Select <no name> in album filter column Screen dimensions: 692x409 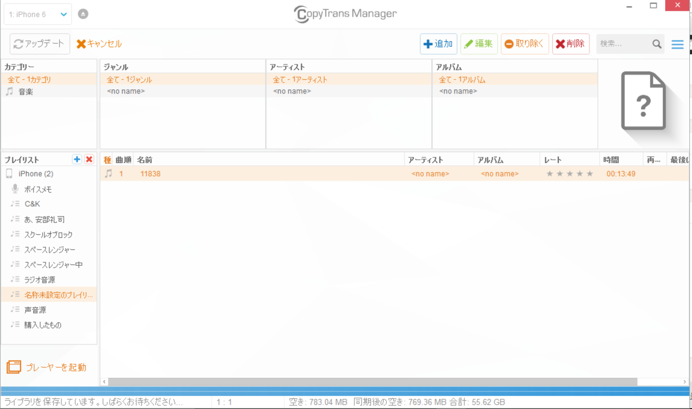tap(515, 91)
